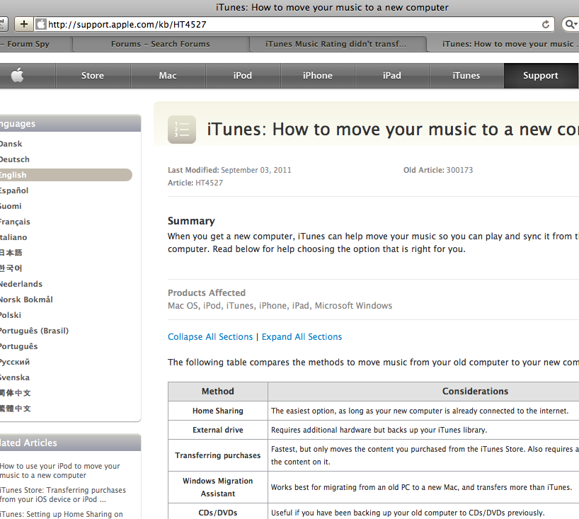Click the address bar URL field

click(294, 24)
